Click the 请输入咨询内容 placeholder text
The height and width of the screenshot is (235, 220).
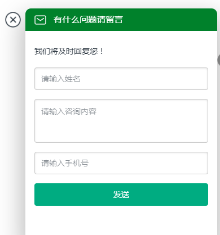(69, 111)
